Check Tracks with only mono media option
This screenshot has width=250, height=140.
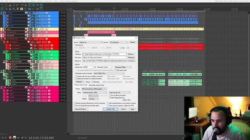[76, 76]
